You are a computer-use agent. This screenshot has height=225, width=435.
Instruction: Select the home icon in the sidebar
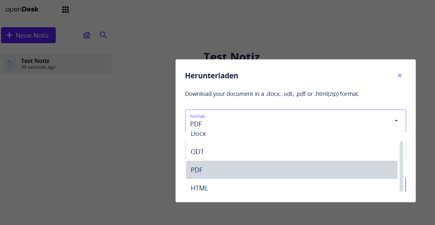click(86, 35)
